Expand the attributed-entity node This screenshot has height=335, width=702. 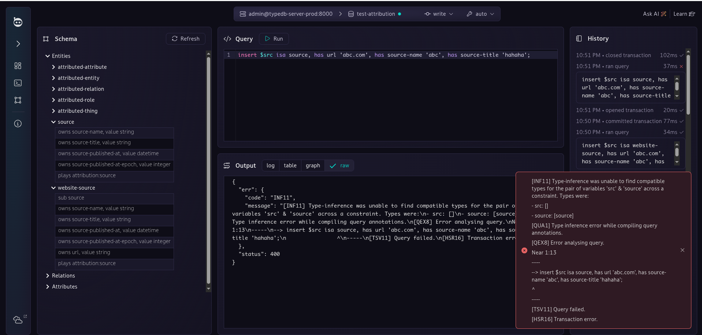53,78
